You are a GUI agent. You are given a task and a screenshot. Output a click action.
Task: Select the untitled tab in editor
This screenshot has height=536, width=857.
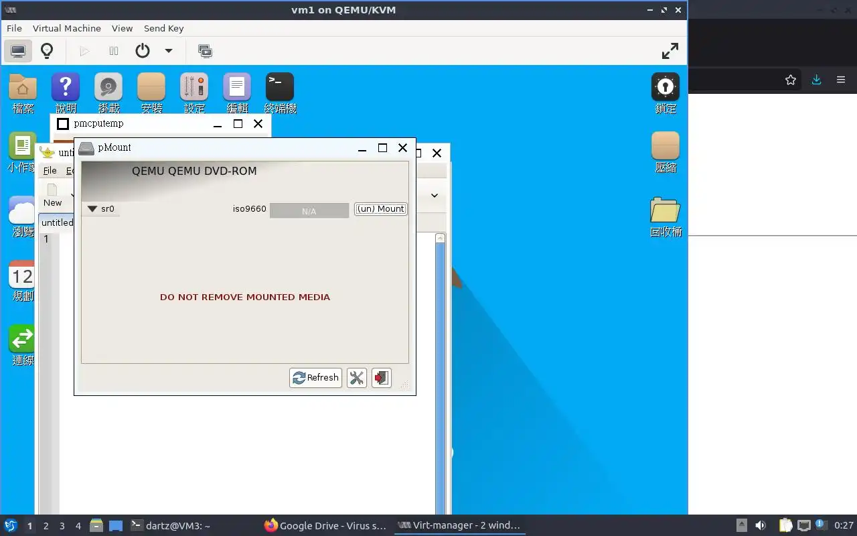click(x=57, y=222)
